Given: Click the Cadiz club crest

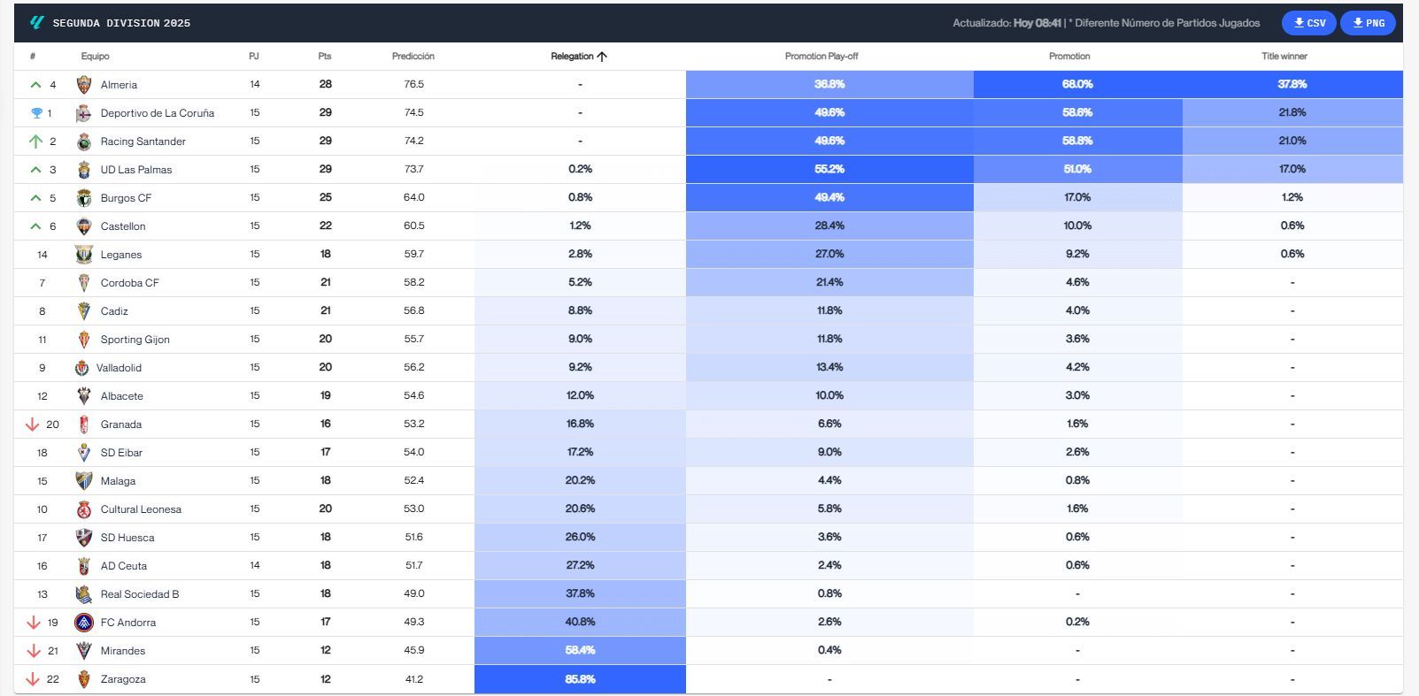Looking at the screenshot, I should (x=83, y=310).
